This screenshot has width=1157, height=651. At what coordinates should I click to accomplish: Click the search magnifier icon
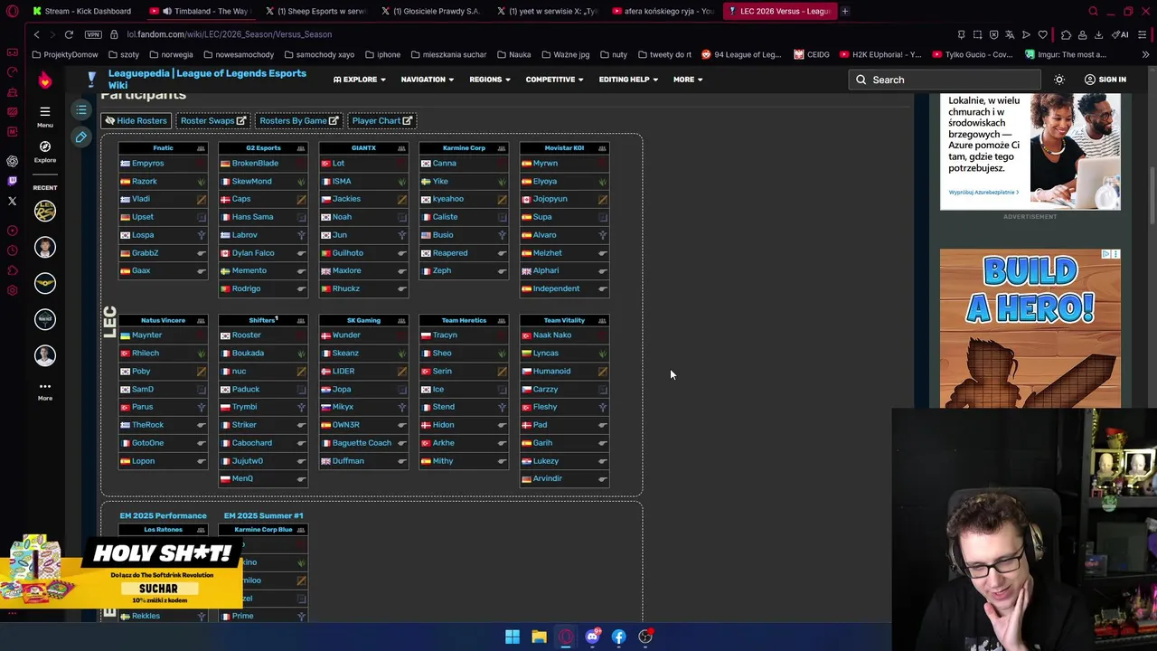(861, 80)
